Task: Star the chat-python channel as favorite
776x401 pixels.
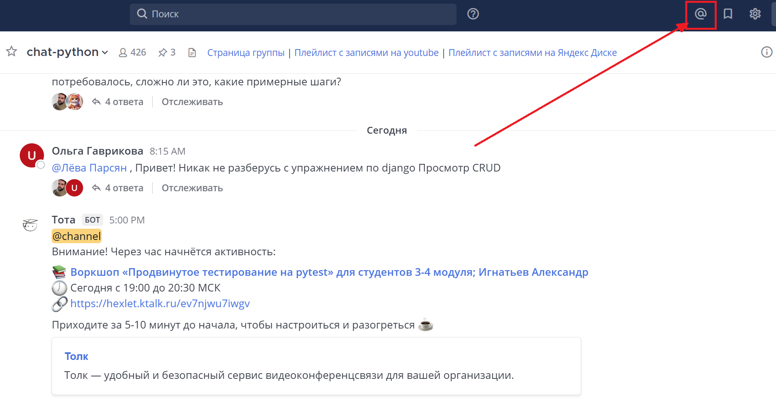Action: coord(12,52)
